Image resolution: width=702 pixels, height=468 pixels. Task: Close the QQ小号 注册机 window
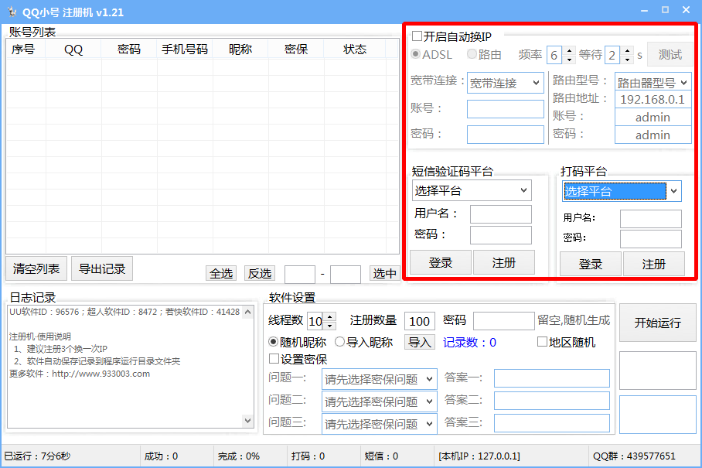tap(686, 10)
